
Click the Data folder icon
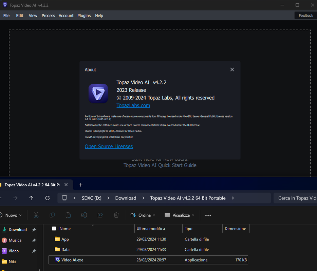click(57, 249)
